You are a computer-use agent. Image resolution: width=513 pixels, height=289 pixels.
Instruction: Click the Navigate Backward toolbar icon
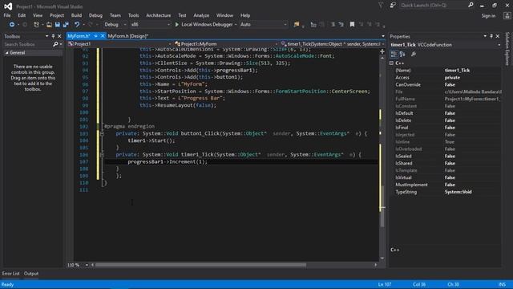click(x=12, y=25)
